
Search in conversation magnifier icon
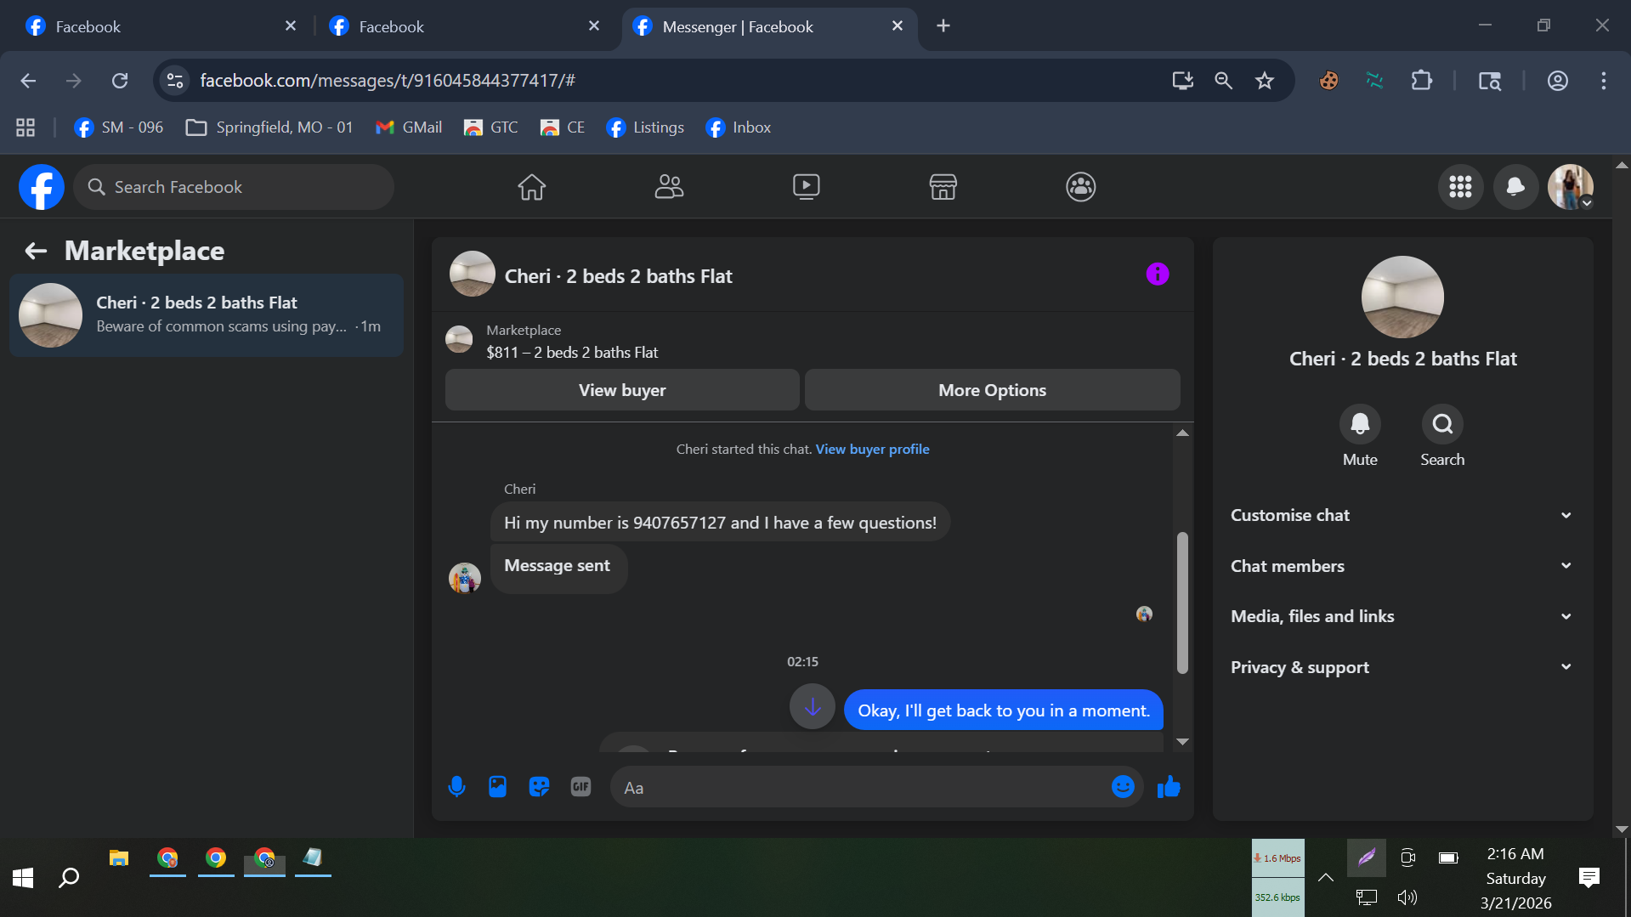coord(1442,424)
